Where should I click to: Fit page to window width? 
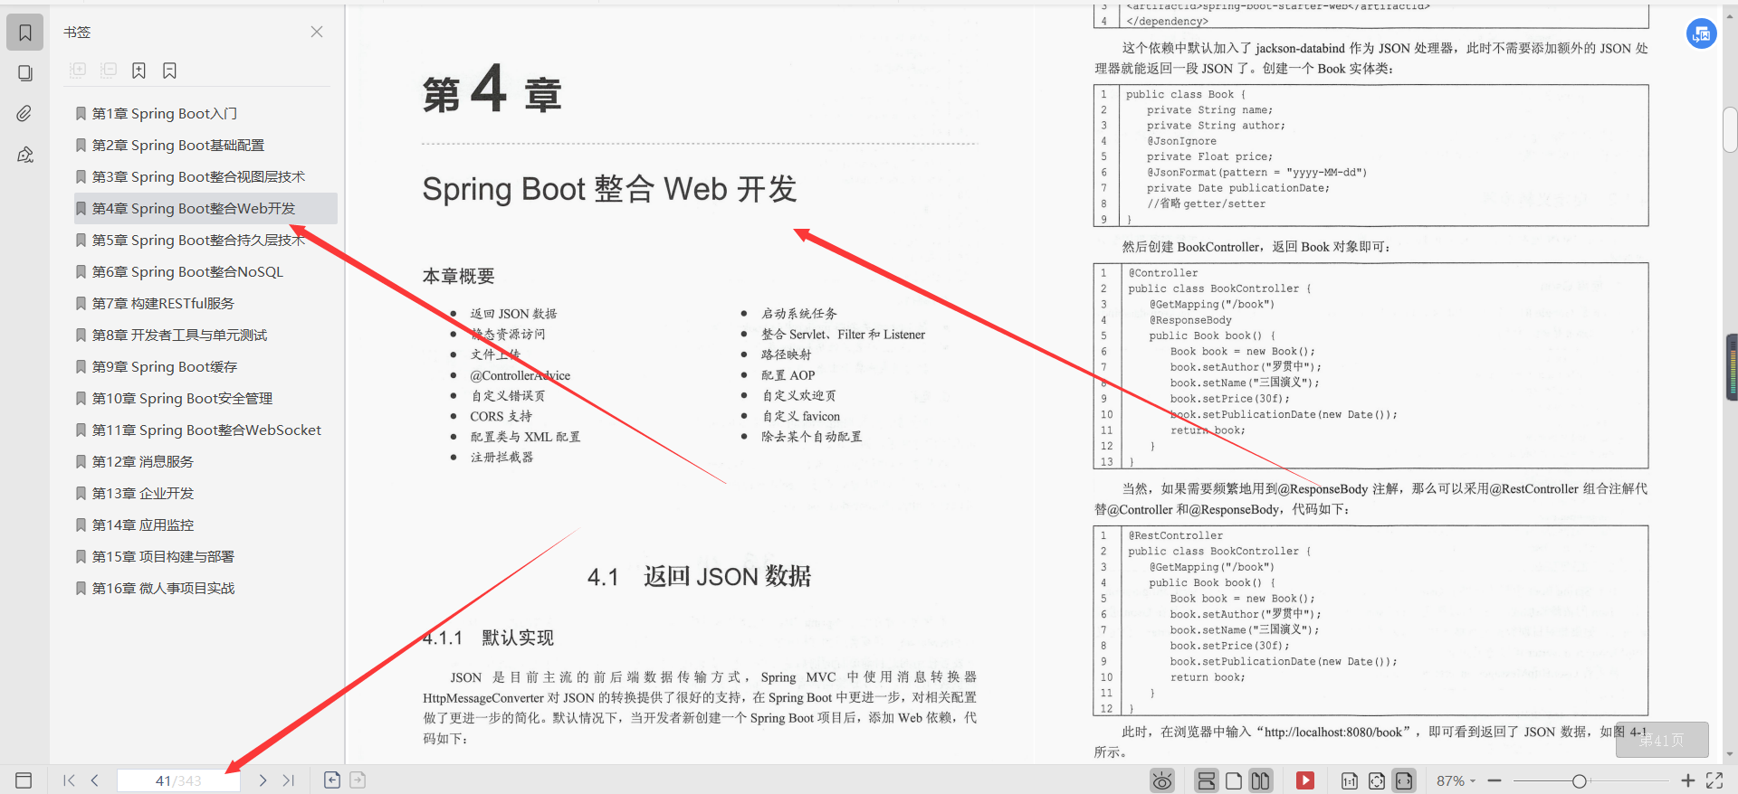tap(1404, 780)
